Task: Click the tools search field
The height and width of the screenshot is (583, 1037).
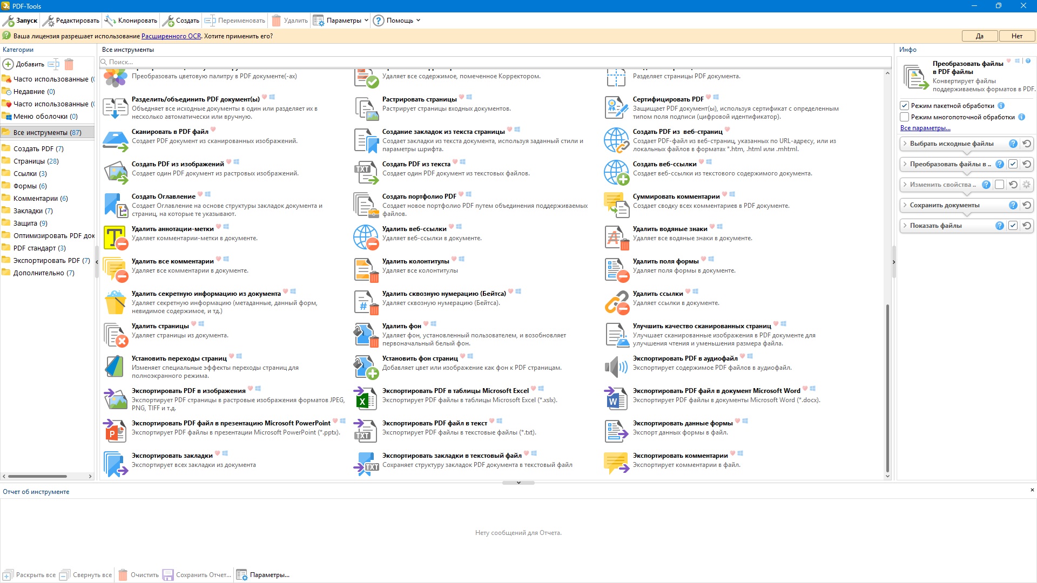Action: click(x=486, y=62)
